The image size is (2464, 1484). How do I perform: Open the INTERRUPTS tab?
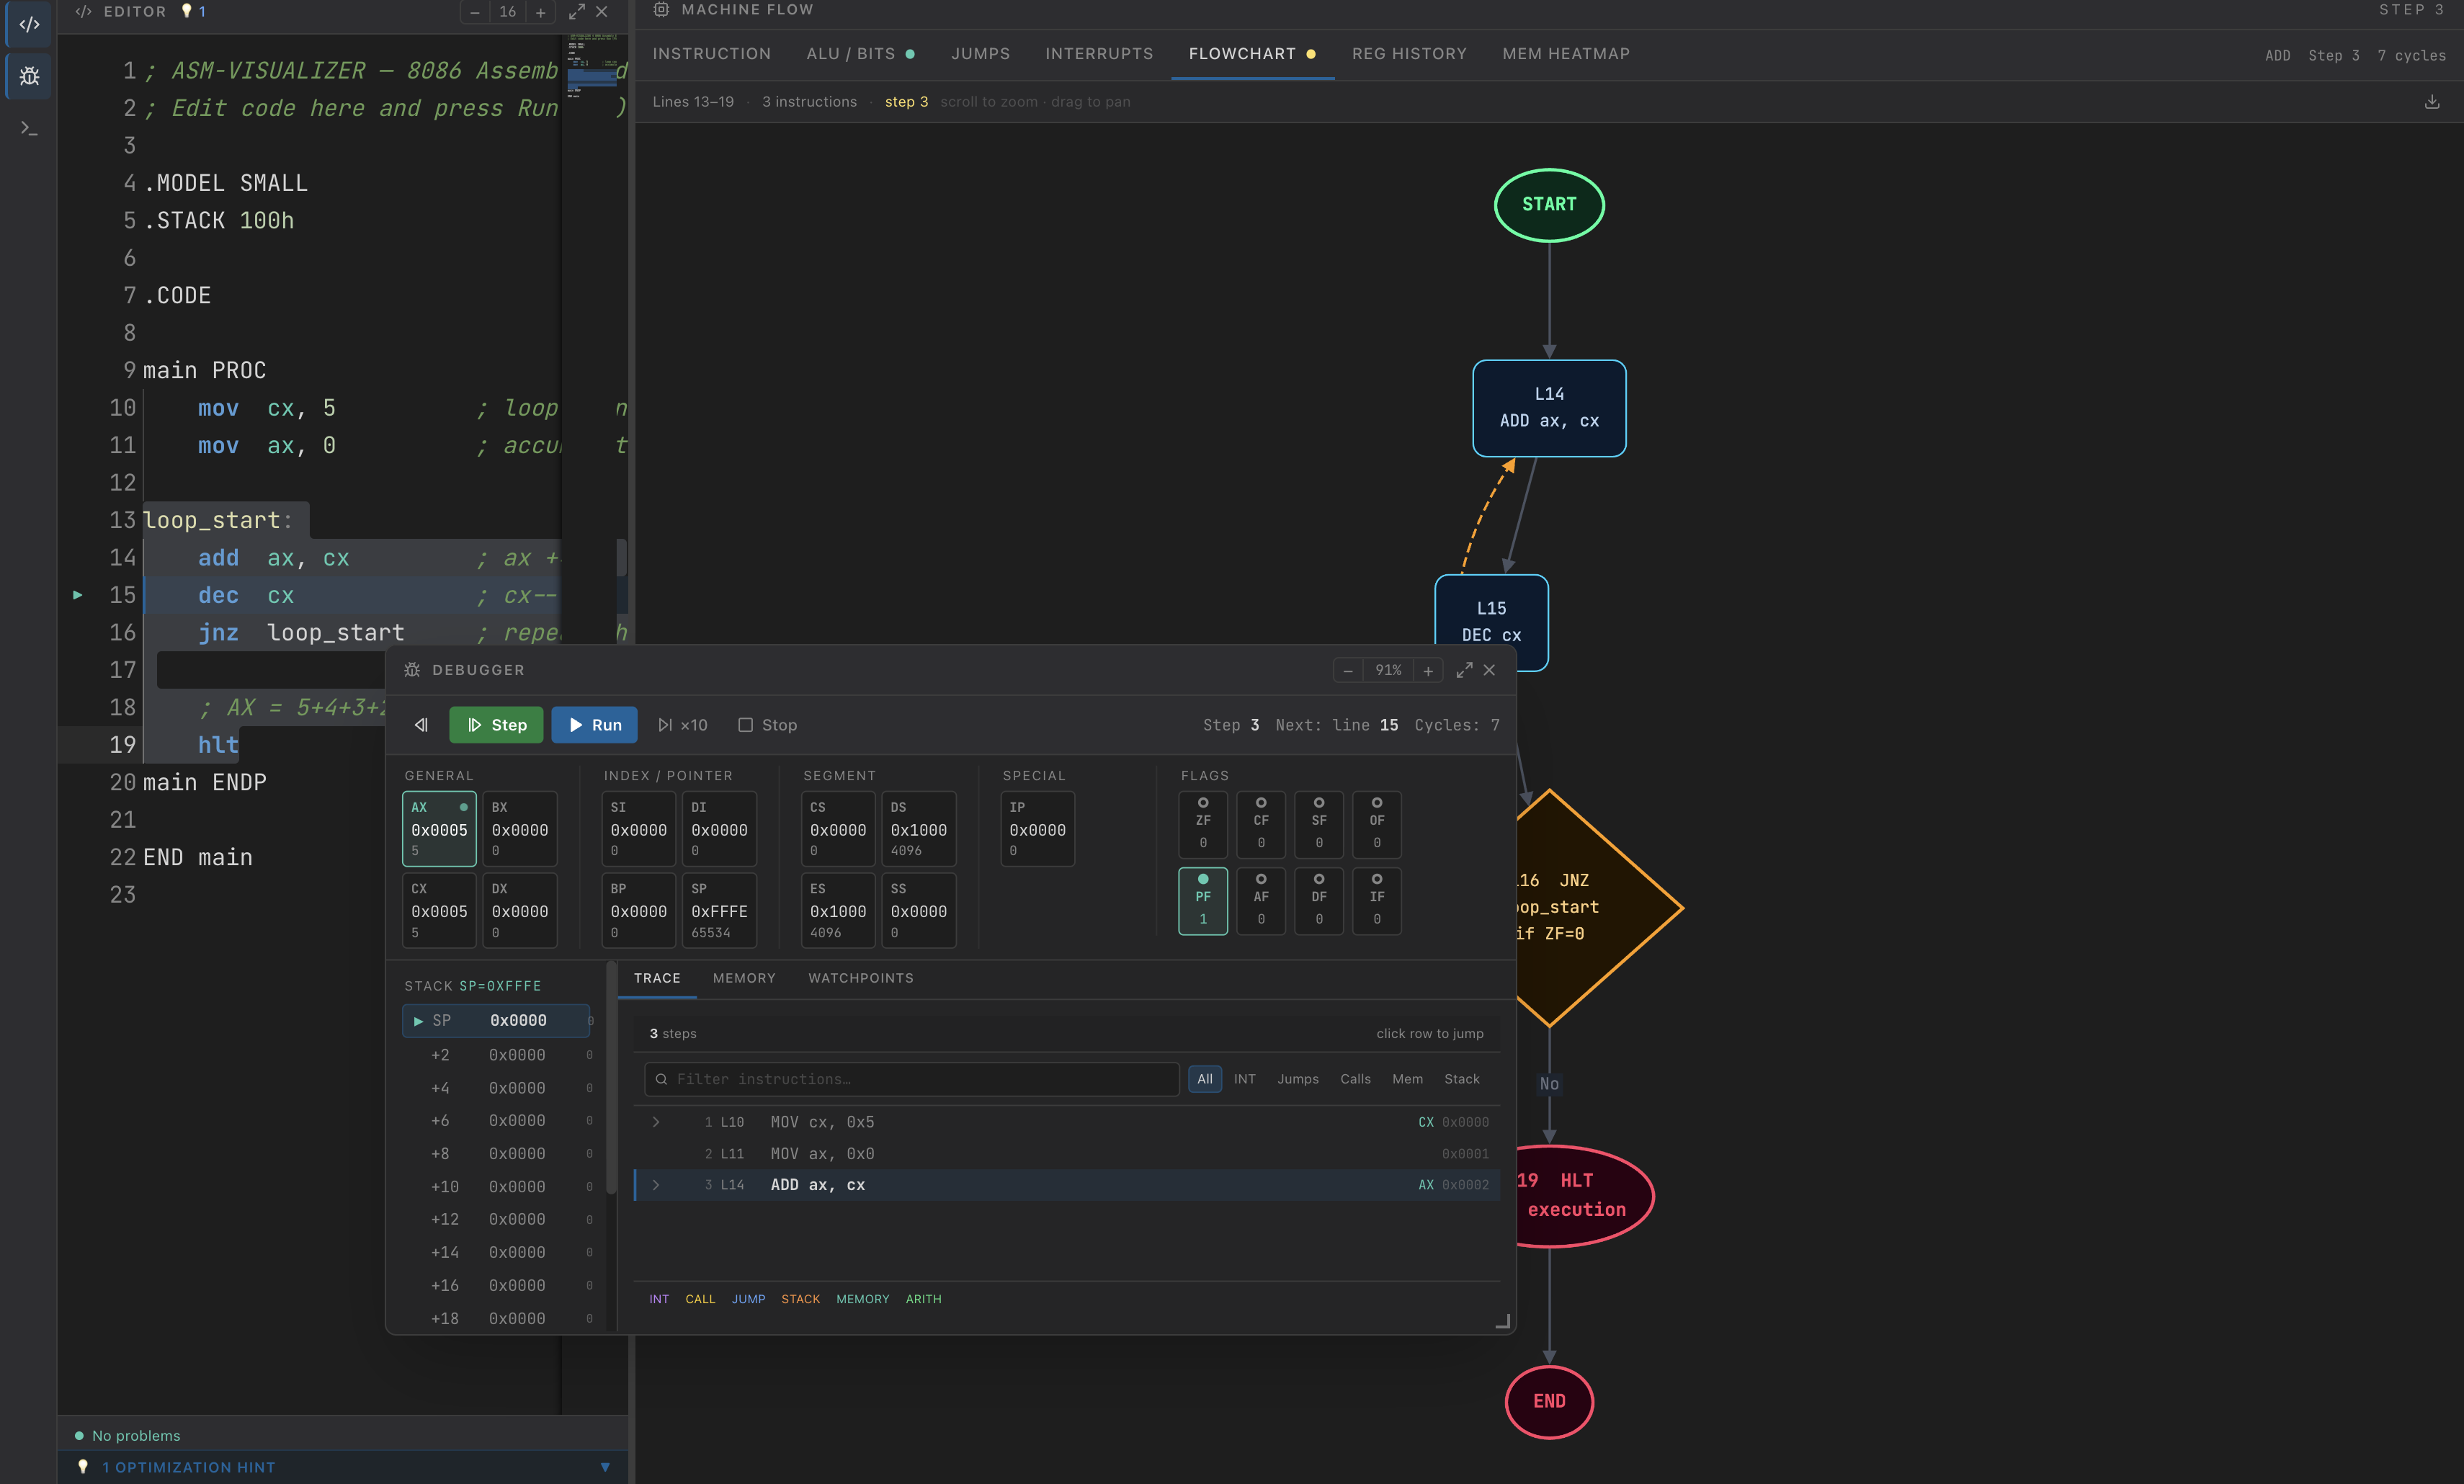[x=1099, y=54]
